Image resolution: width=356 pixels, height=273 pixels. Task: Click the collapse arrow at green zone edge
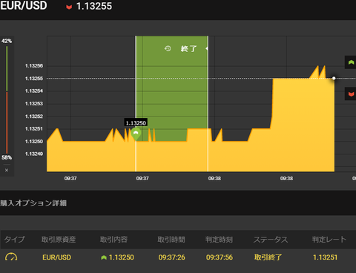point(207,48)
